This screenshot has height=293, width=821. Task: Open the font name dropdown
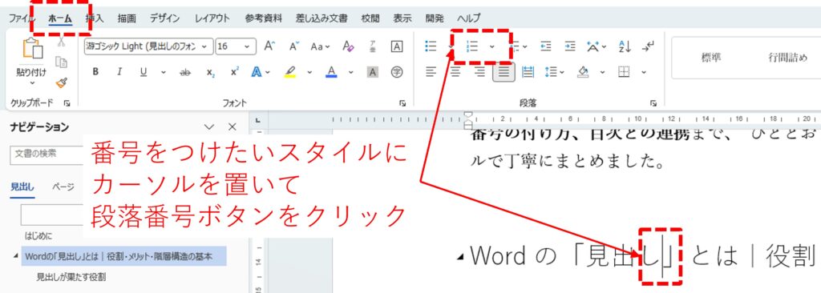pos(204,46)
